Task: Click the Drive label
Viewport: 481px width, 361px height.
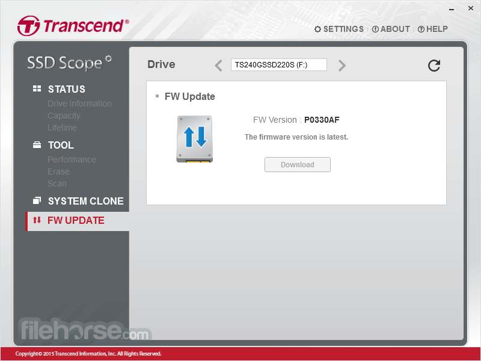Action: pos(161,64)
